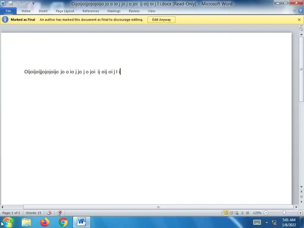Open the on-screen keyboard tray icon
The image size is (304, 228).
click(x=257, y=222)
